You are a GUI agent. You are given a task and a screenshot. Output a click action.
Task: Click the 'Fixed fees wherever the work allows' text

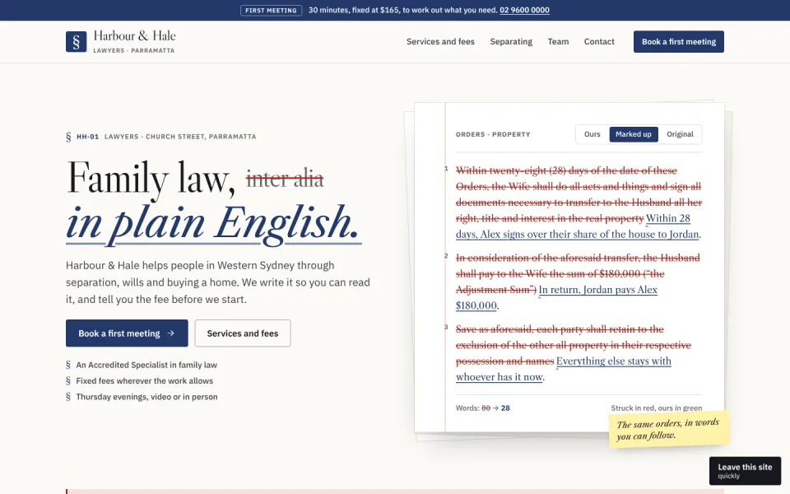[145, 381]
